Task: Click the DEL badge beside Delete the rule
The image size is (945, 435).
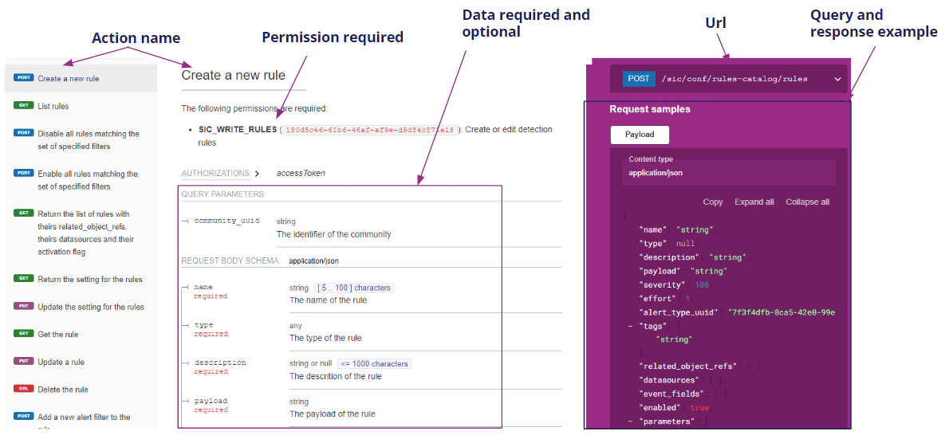Action: [24, 389]
